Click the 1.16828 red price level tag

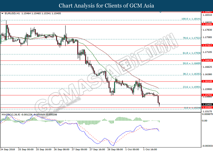click(207, 60)
